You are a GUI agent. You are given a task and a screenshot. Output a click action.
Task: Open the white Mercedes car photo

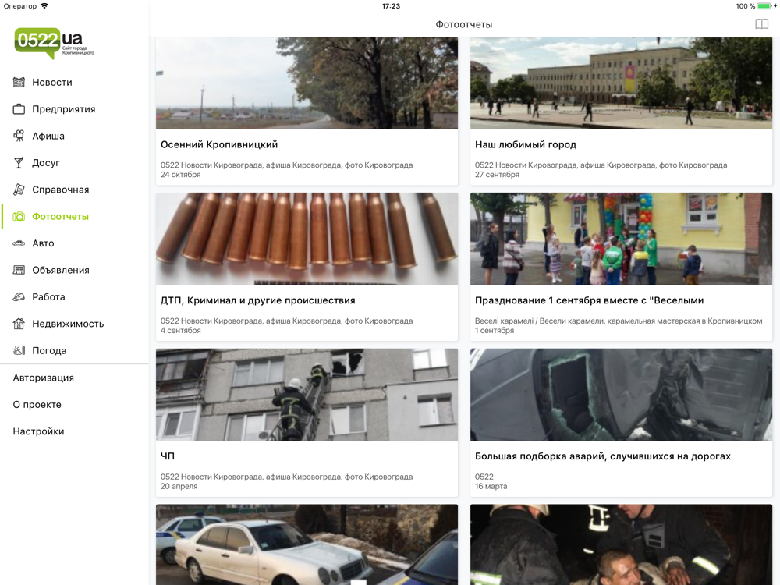pyautogui.click(x=307, y=544)
